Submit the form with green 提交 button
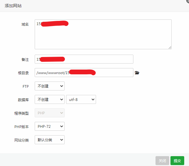The height and width of the screenshot is (166, 189). 177,161
